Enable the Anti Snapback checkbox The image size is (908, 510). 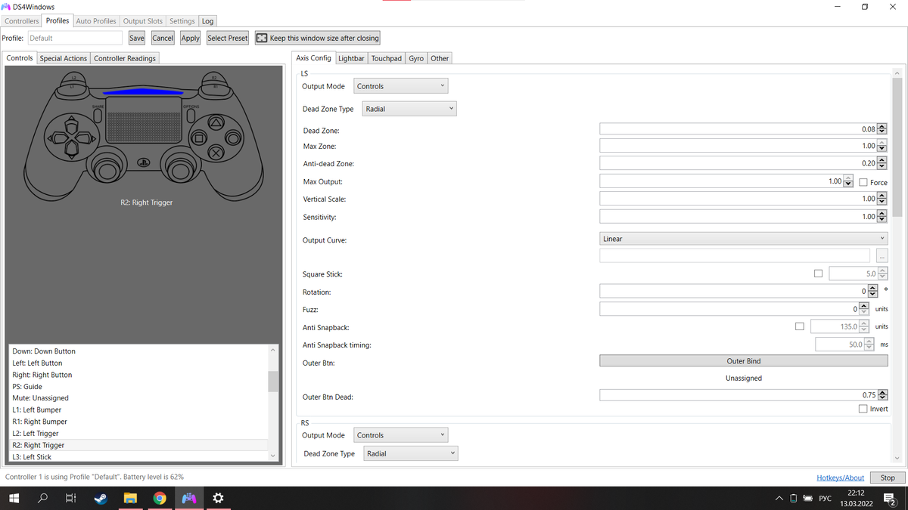pos(800,326)
